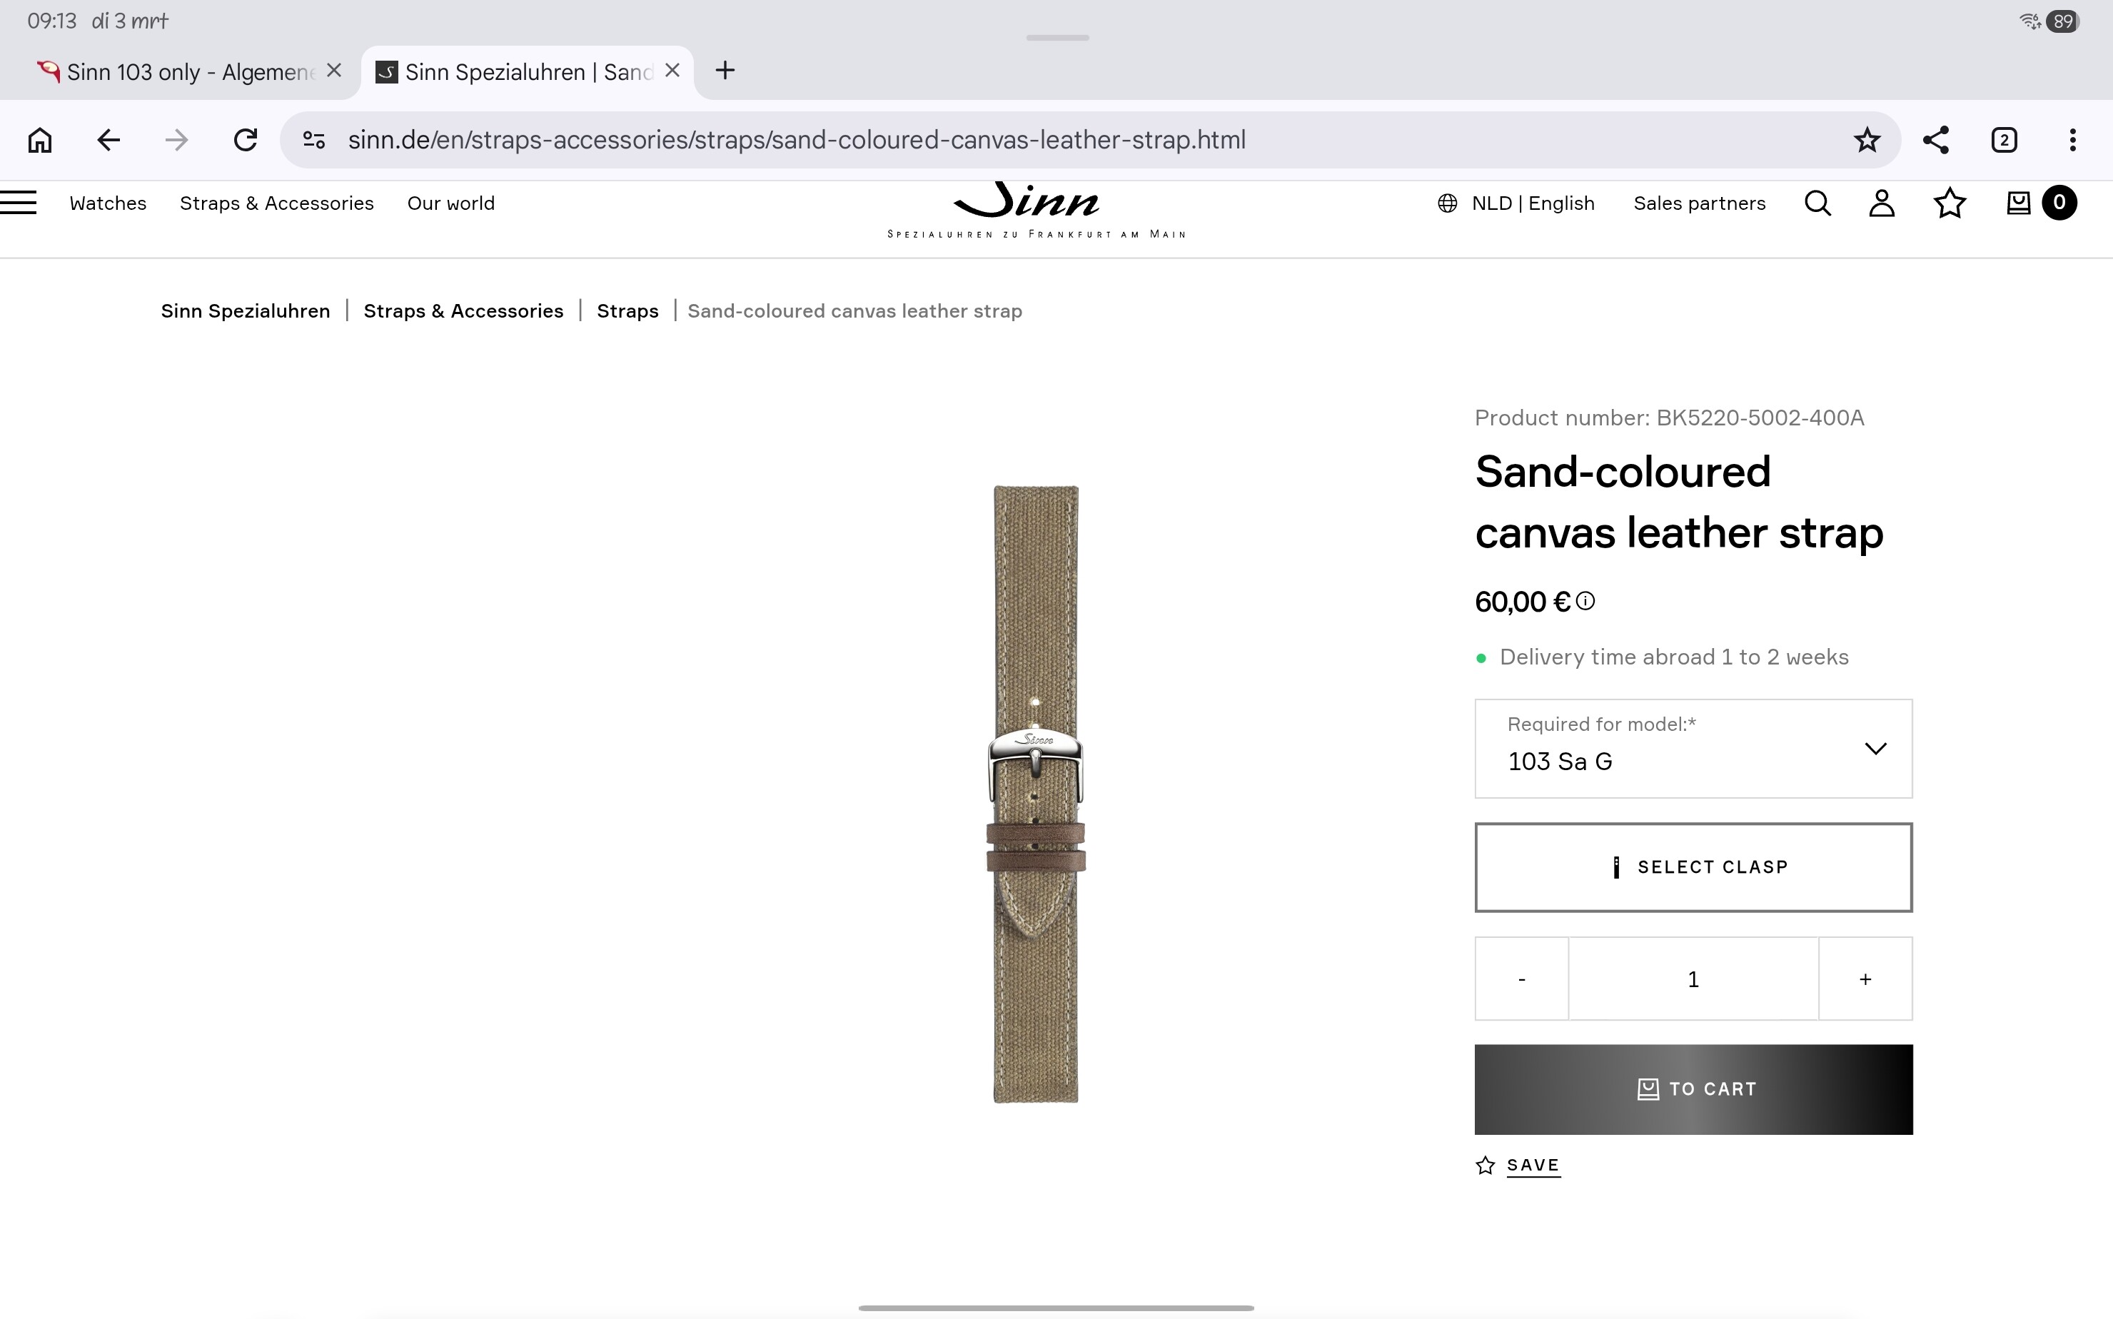Share the page using browser share icon
2113x1319 pixels.
[1935, 141]
